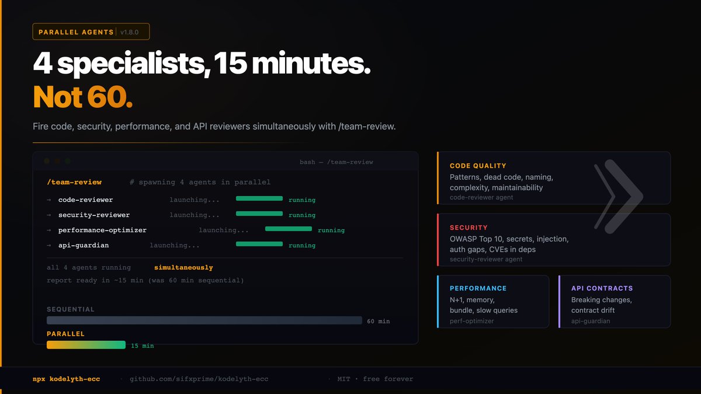Click the subtitle mentioning /team-review
701x394 pixels.
point(214,126)
